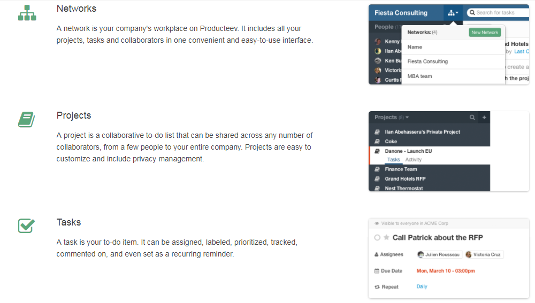Mark Call Patrick task as complete

point(377,237)
